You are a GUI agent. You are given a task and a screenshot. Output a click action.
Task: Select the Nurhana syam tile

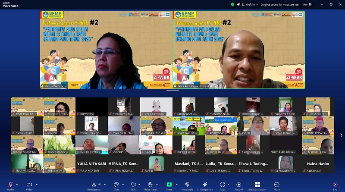(x=27, y=126)
